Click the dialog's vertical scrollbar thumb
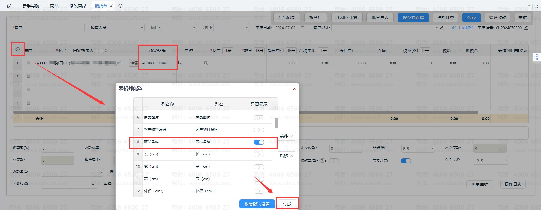Viewport: 541px width, 210px height. (276, 123)
